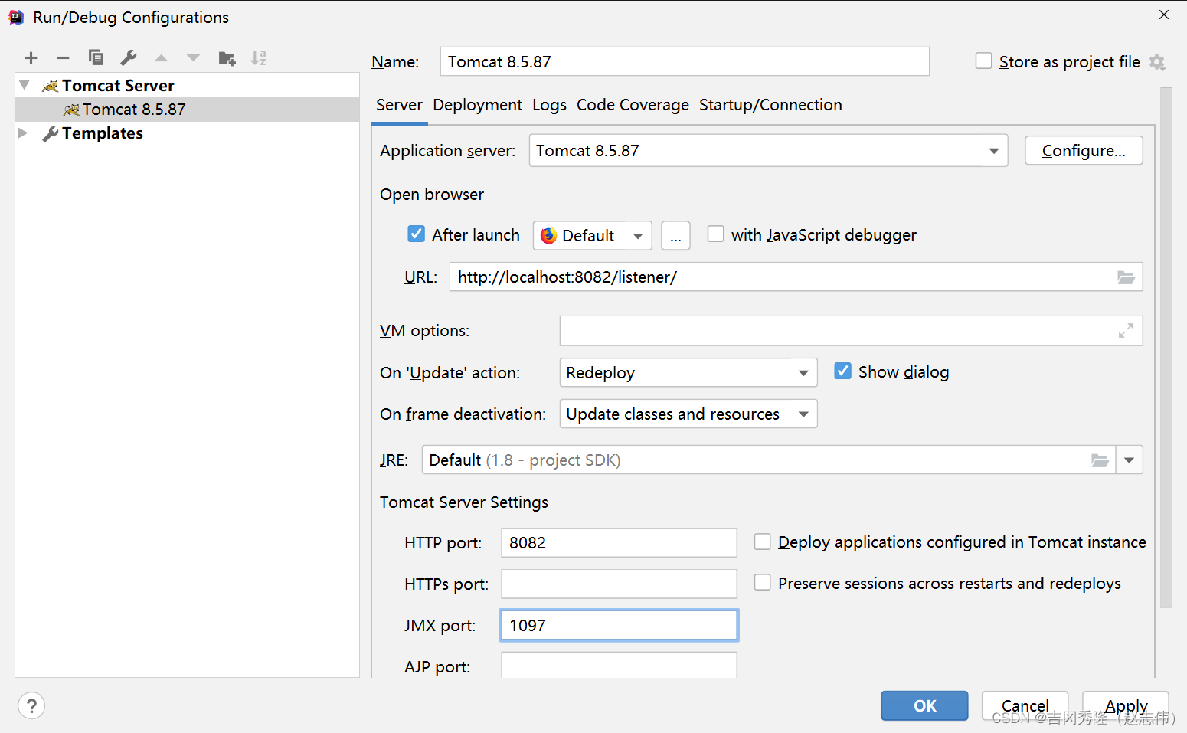Click the Firefox icon in browser selector

548,236
